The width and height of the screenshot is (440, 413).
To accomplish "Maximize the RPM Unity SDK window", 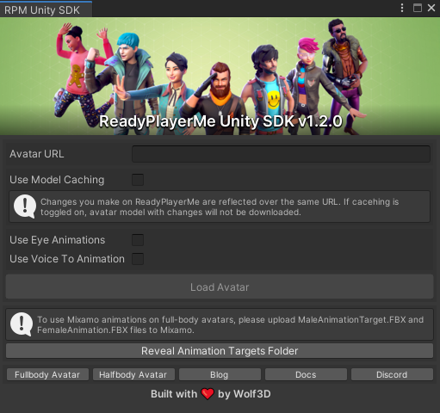I will coord(418,8).
